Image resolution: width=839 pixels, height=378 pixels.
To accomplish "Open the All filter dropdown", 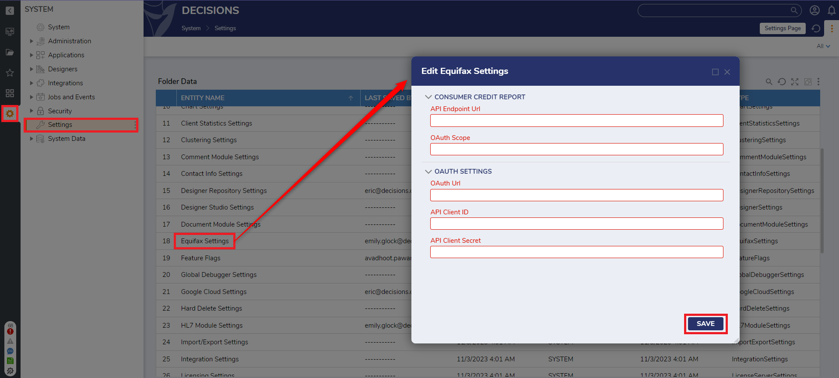I will (823, 46).
